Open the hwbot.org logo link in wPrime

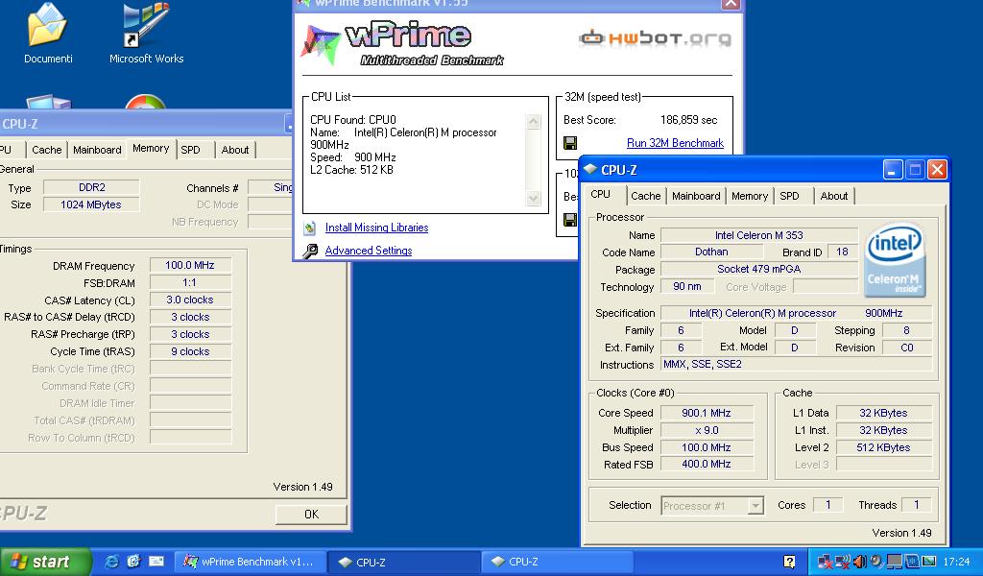coord(655,38)
